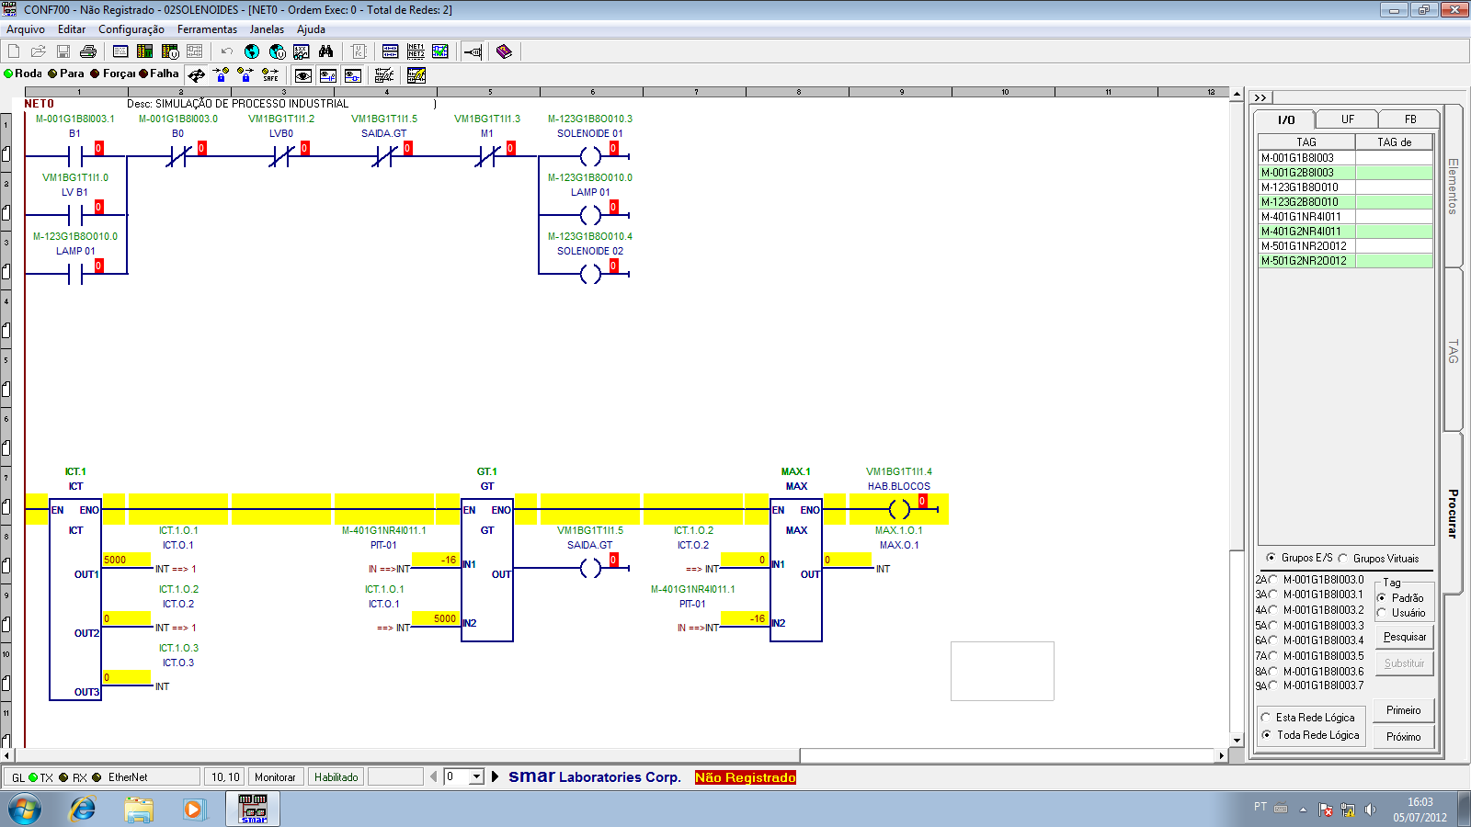Click the Open folder toolbar icon
This screenshot has width=1471, height=827.
tap(39, 51)
